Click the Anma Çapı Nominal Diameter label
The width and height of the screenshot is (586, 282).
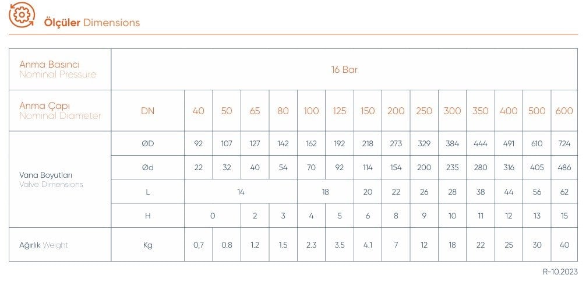tap(60, 111)
